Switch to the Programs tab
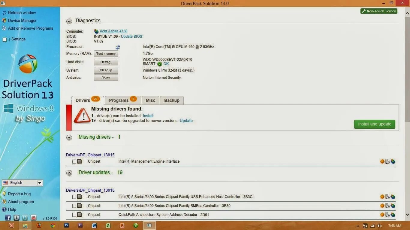410x230 pixels. [123, 100]
